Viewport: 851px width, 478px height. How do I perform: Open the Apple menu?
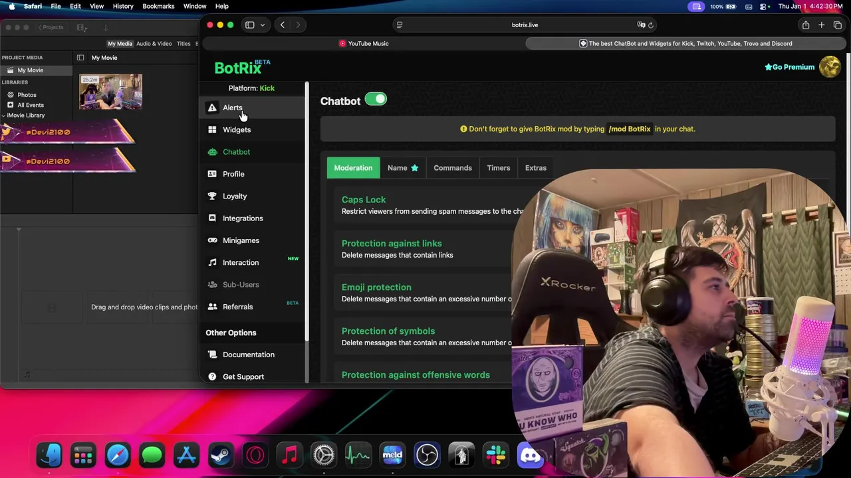pos(11,6)
